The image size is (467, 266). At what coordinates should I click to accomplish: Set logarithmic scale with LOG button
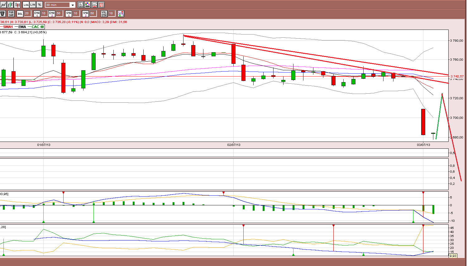click(x=26, y=5)
